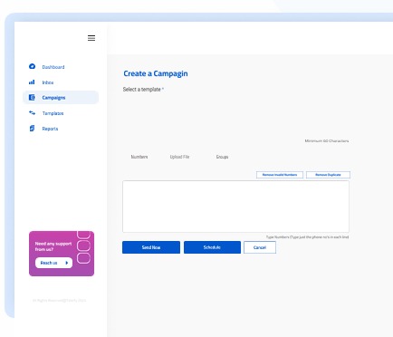Click the Send Now button

click(x=151, y=247)
